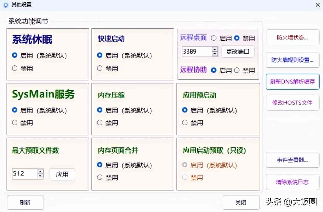Close the 其他设置 window with X

pyautogui.click(x=318, y=5)
